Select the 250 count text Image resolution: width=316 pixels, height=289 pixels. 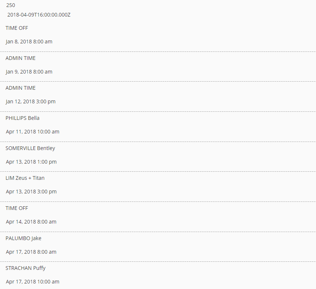click(x=11, y=5)
